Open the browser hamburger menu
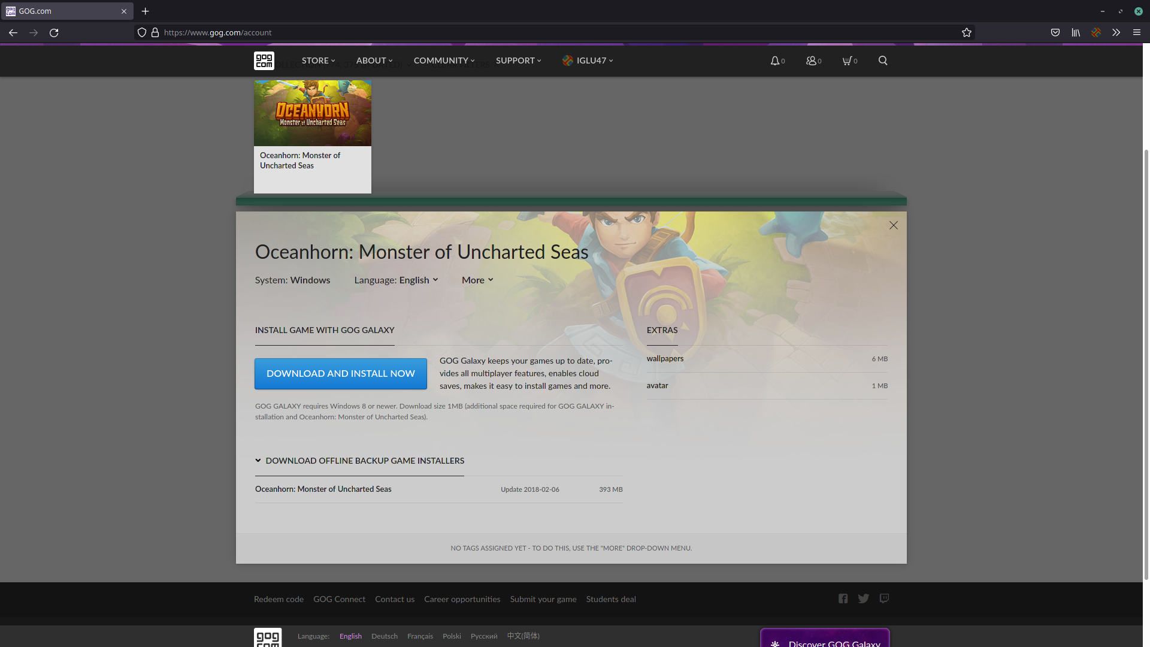1150x647 pixels. point(1136,33)
